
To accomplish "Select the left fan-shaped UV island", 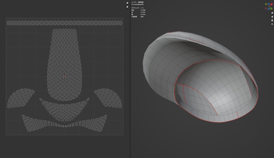I will pos(21,98).
